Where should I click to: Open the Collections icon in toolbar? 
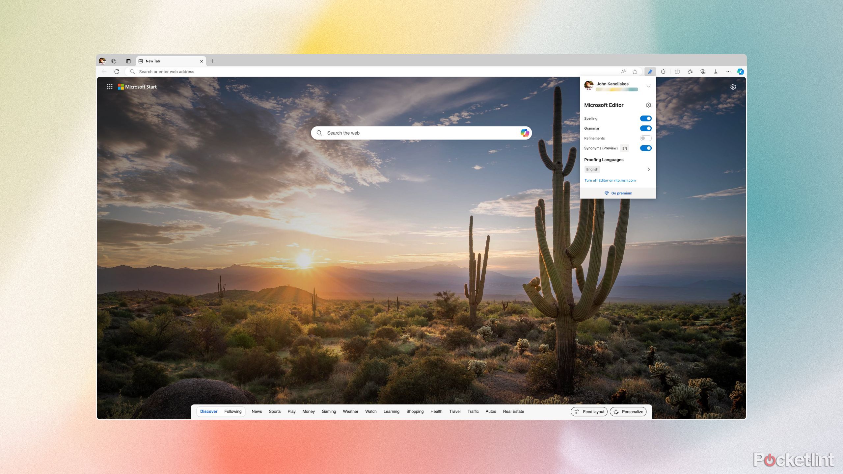703,71
